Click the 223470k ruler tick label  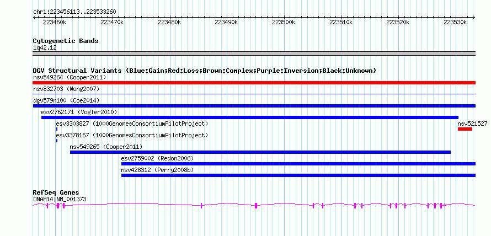pyautogui.click(x=112, y=22)
